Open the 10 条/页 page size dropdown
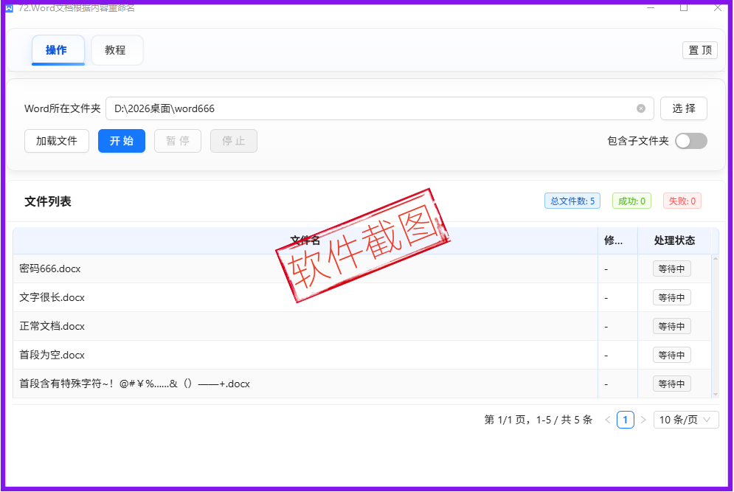 pyautogui.click(x=686, y=420)
